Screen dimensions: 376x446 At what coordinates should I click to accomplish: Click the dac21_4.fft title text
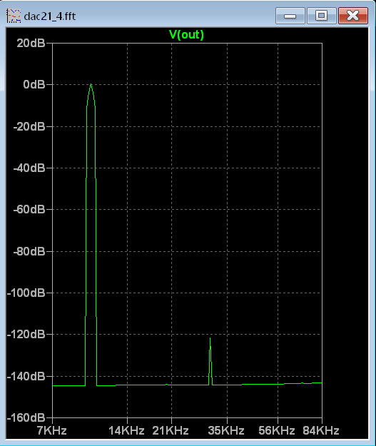pyautogui.click(x=50, y=16)
